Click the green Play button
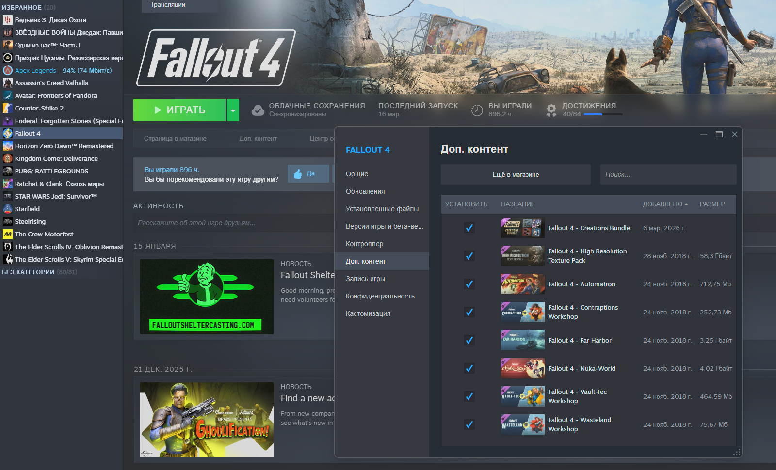Image resolution: width=776 pixels, height=470 pixels. tap(179, 110)
